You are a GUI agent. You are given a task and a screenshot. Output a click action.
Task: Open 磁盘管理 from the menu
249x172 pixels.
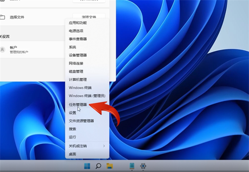87,72
